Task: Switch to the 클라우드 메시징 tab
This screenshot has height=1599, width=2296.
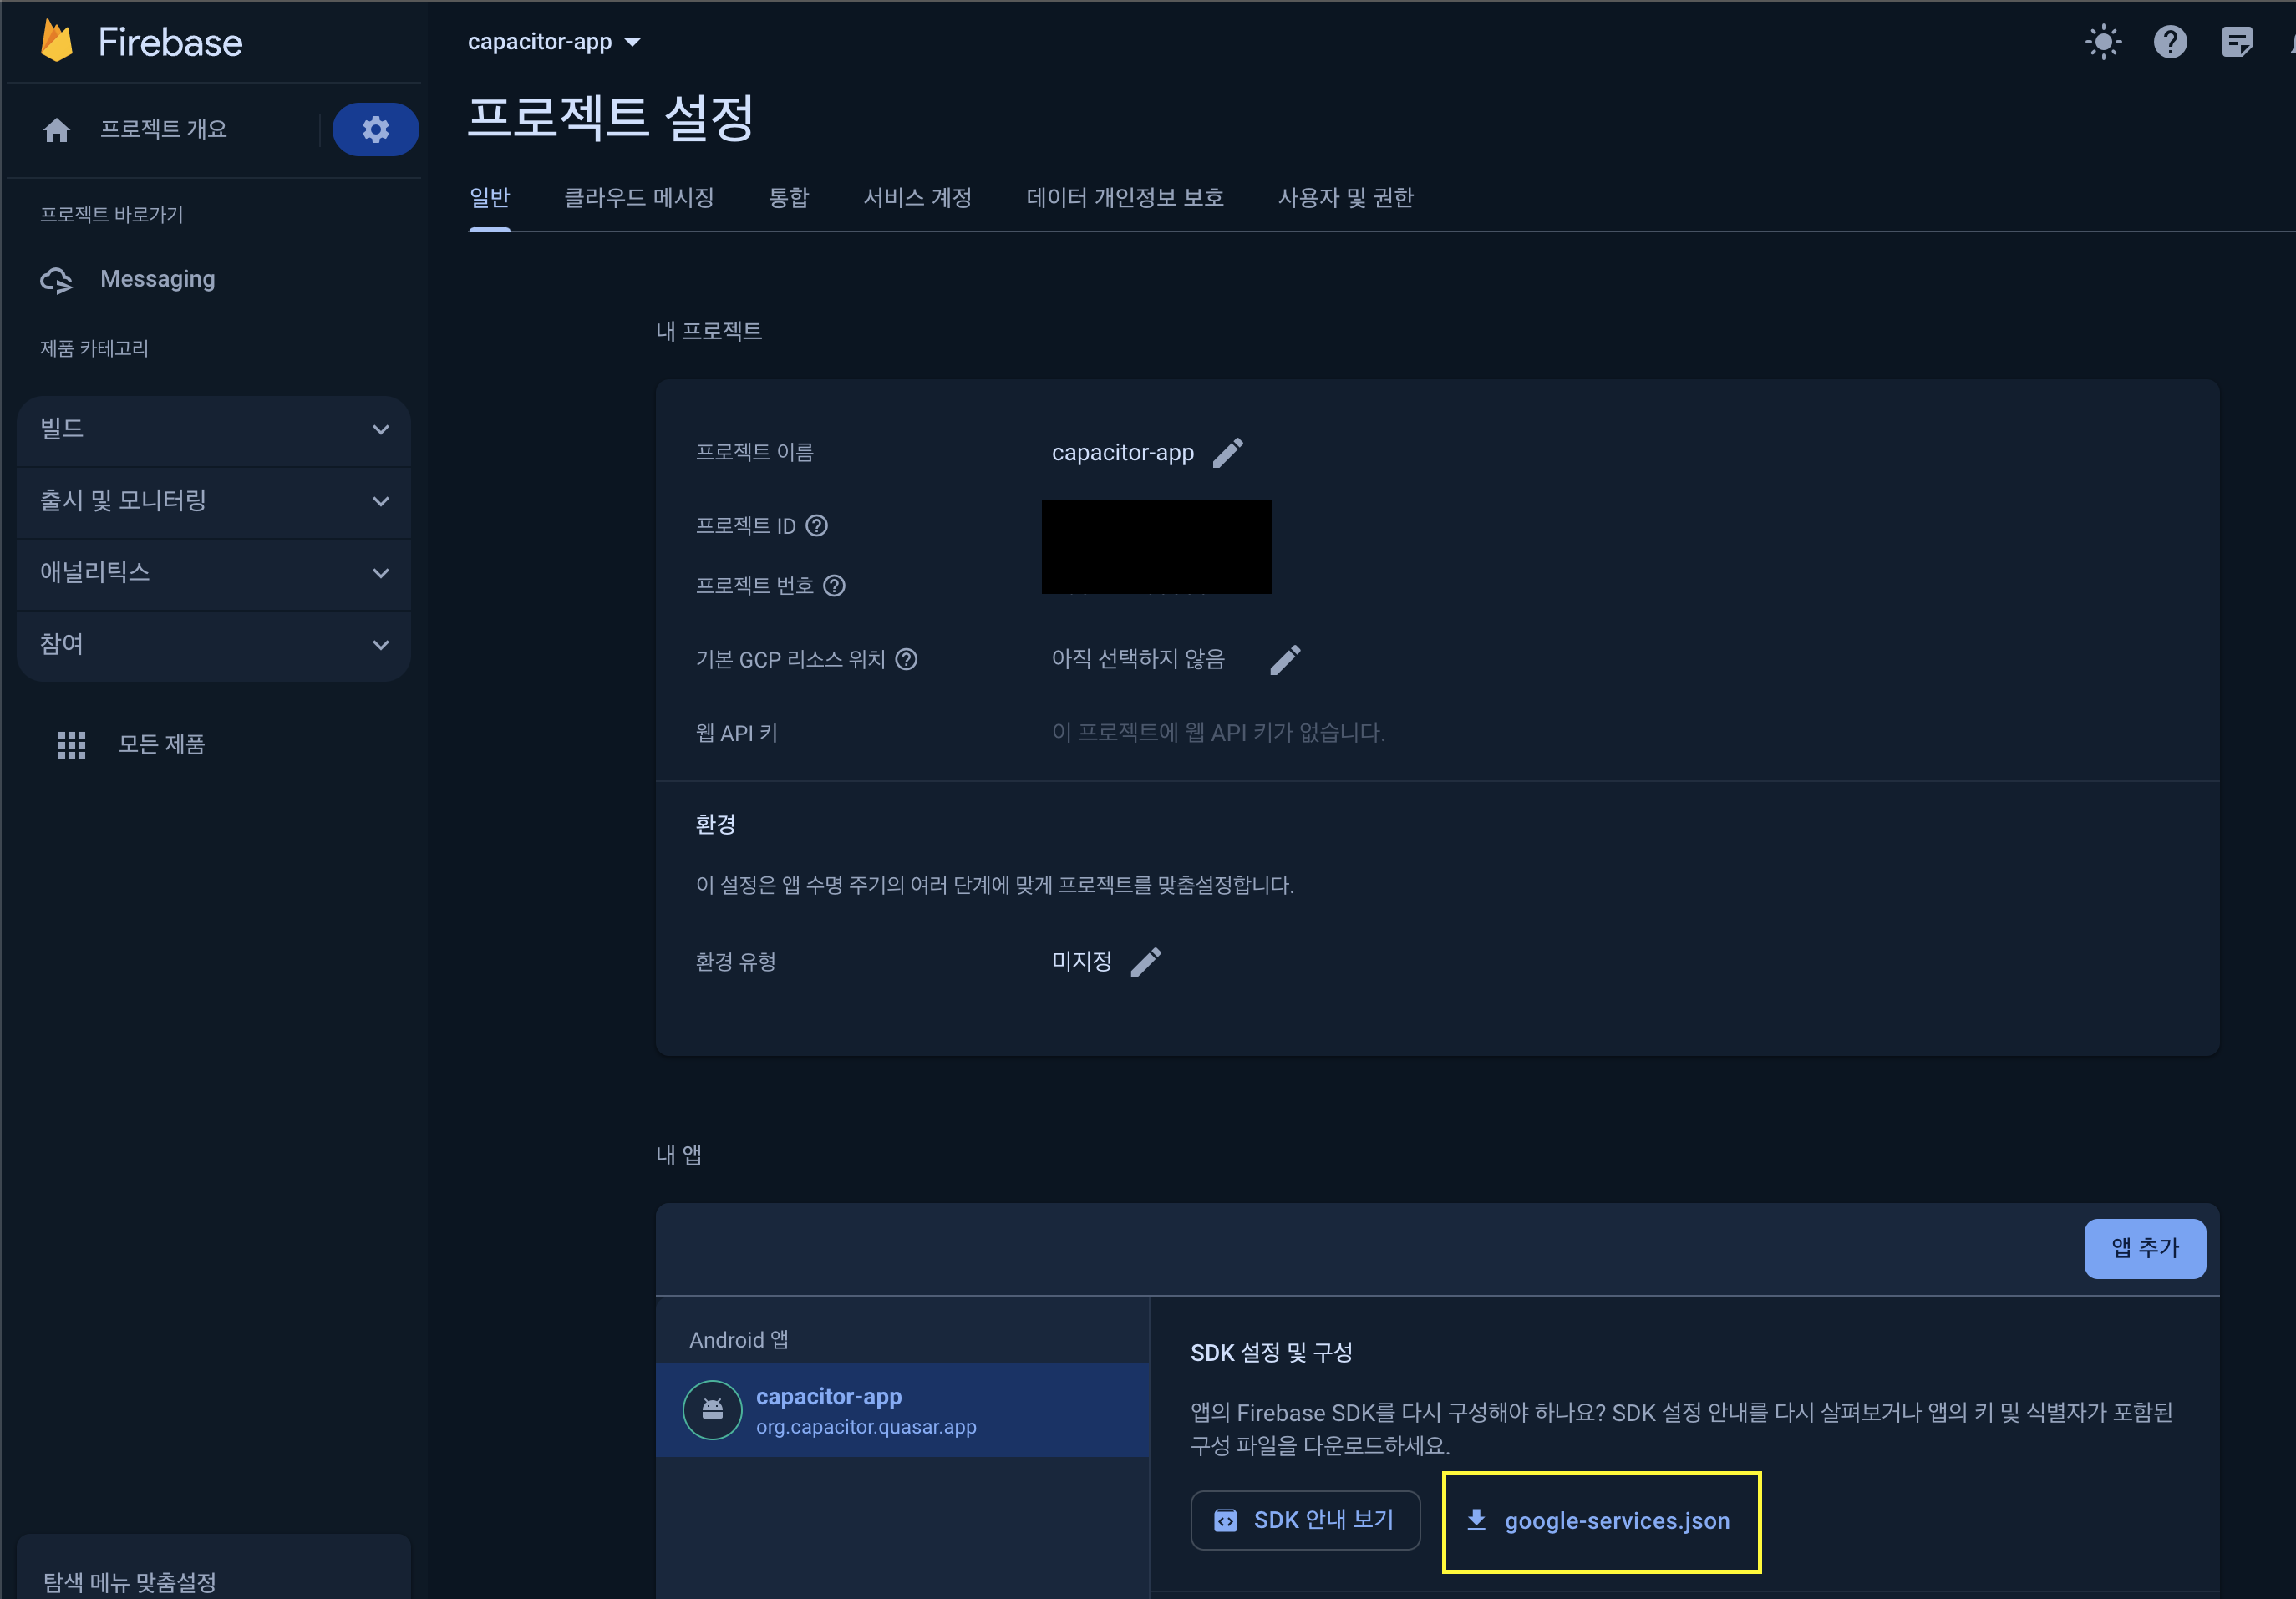Action: pos(638,198)
